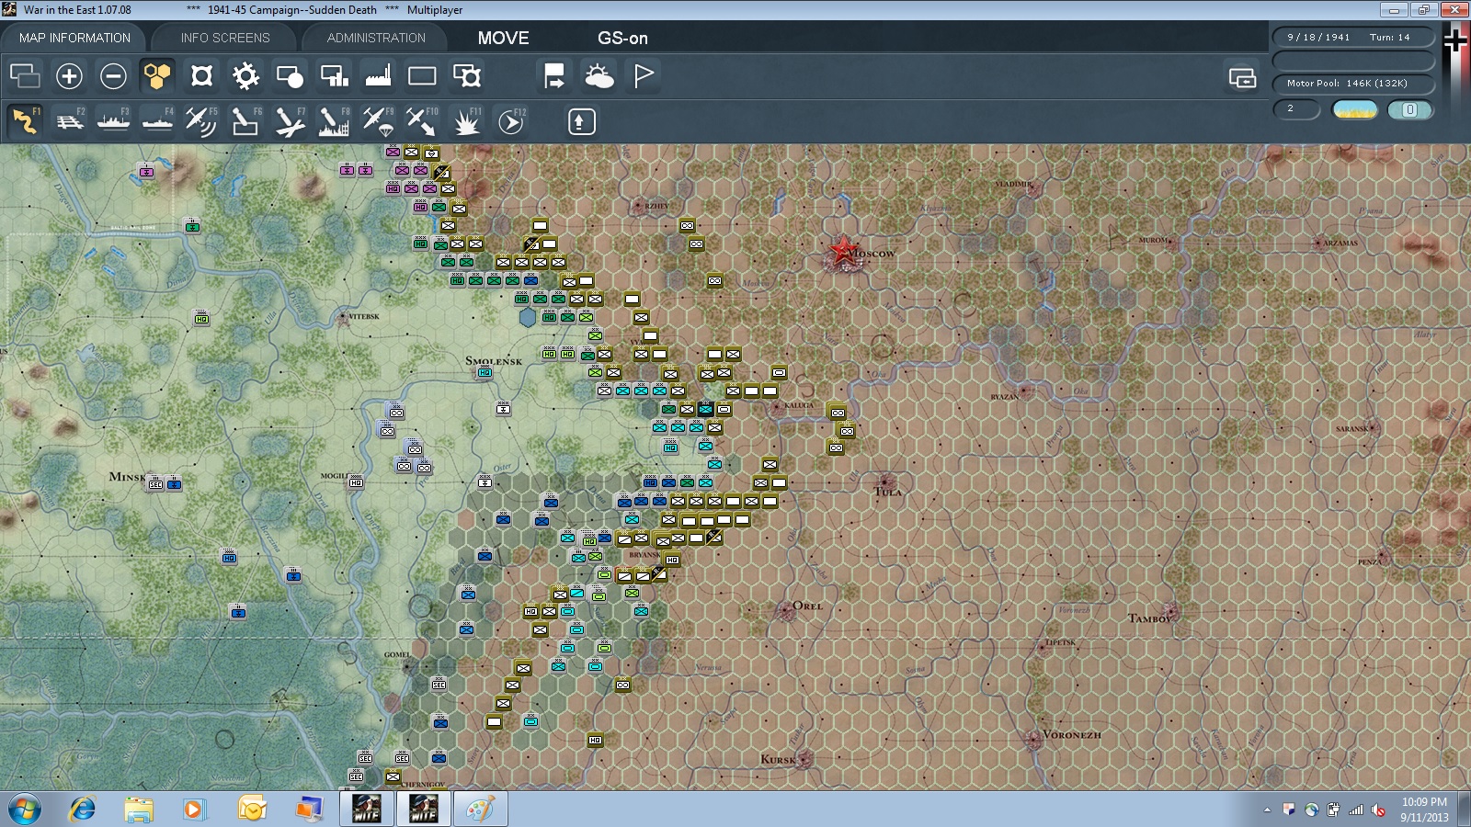Open the MAP INFORMATION tab
This screenshot has height=827, width=1471.
pyautogui.click(x=74, y=38)
